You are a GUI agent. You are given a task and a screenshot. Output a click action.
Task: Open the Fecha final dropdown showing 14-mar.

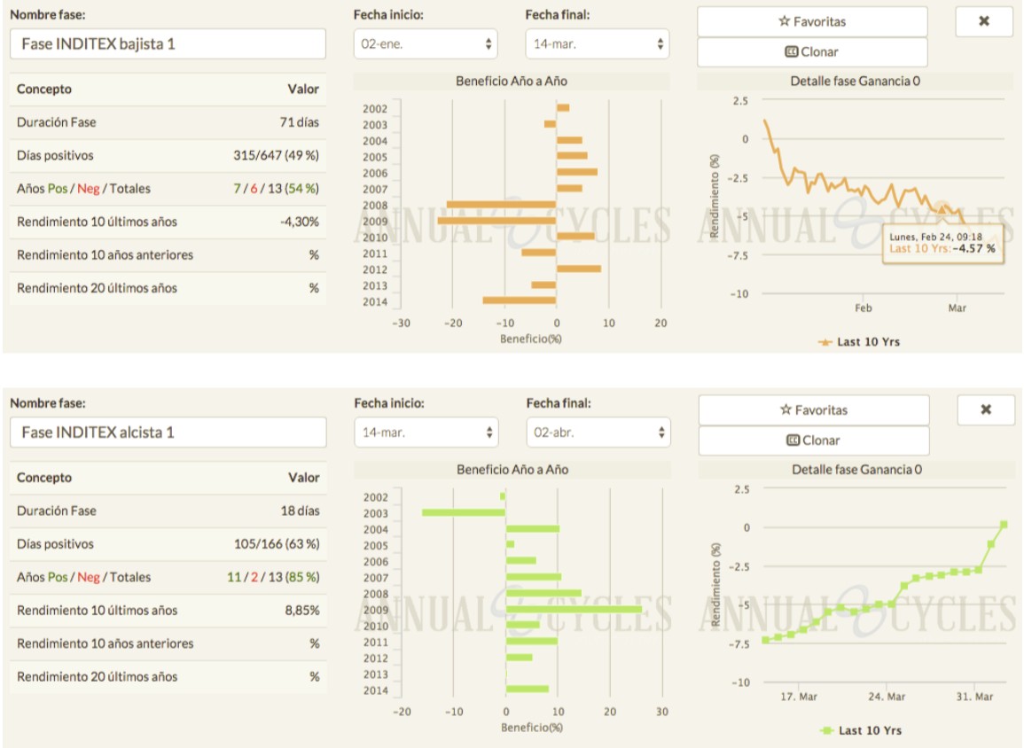coord(598,43)
